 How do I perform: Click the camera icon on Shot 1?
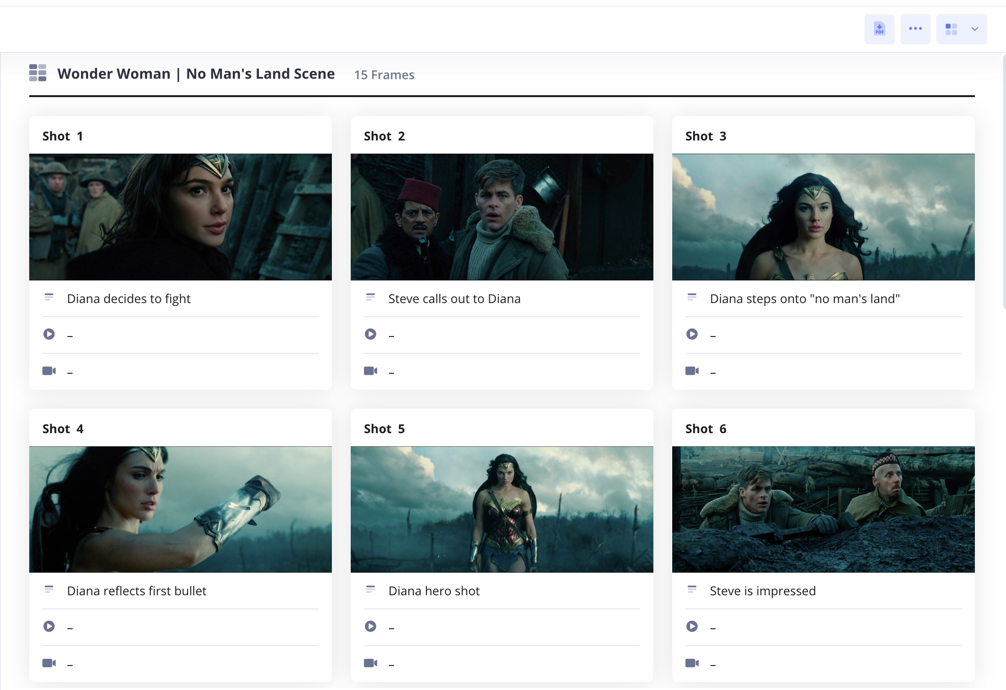[49, 371]
